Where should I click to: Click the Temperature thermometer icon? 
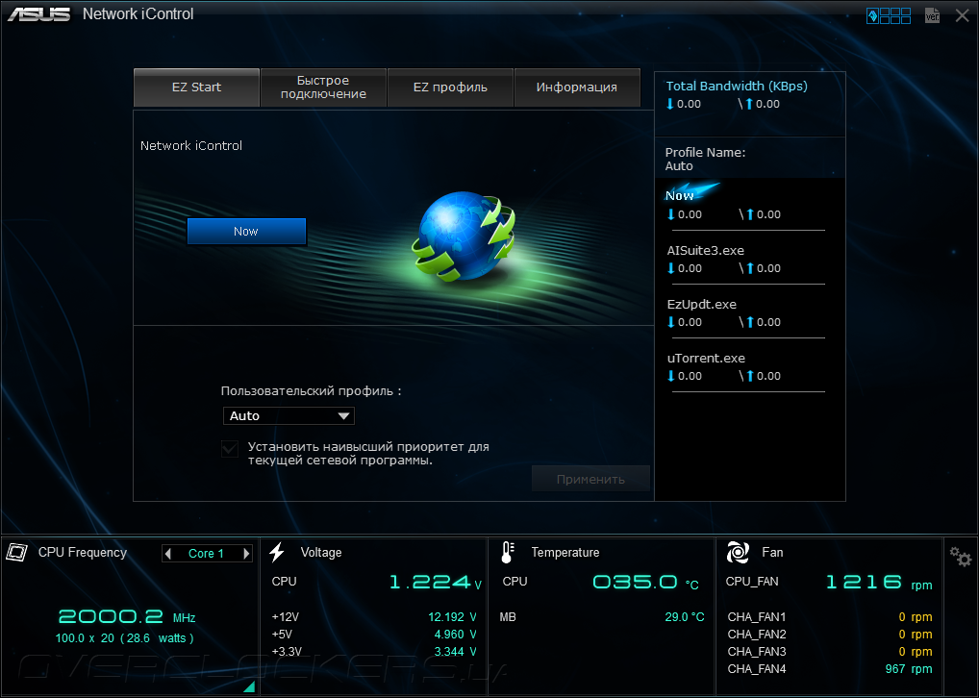508,552
